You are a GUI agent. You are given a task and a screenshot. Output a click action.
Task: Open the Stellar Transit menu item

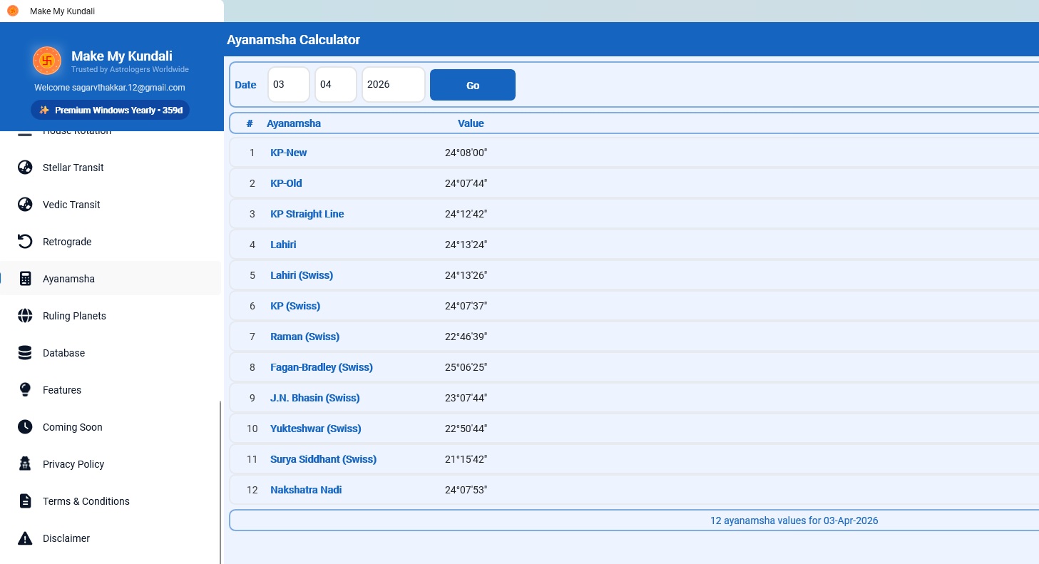pyautogui.click(x=111, y=168)
